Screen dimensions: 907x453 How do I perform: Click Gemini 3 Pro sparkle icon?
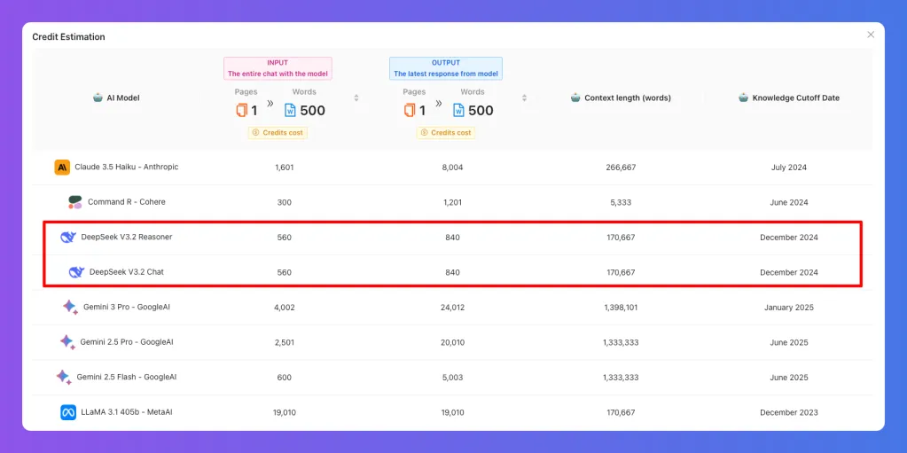coord(70,308)
